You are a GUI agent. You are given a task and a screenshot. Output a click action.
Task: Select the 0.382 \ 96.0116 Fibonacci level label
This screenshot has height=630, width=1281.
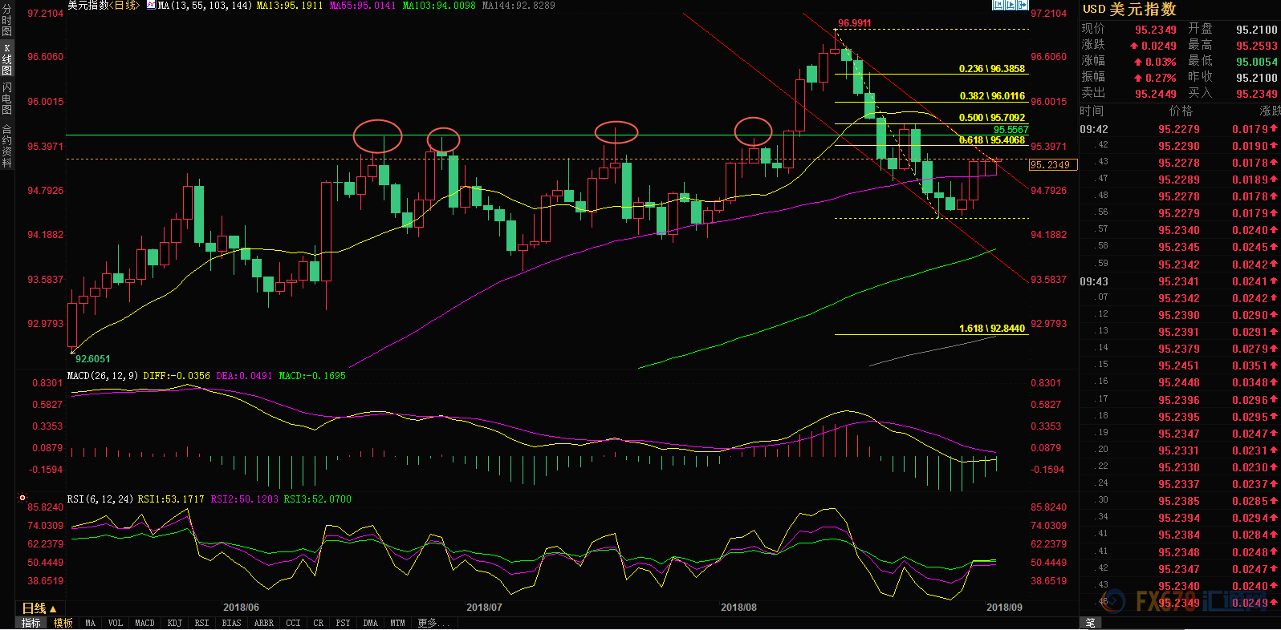pos(992,96)
